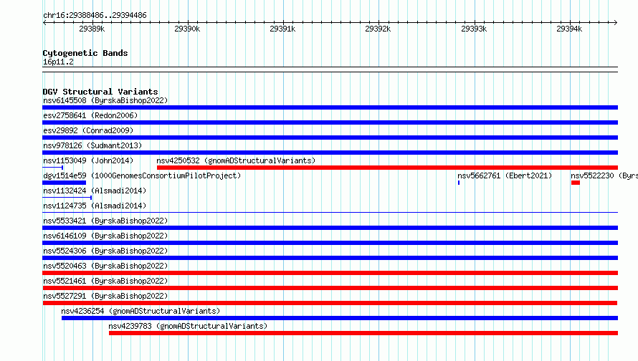This screenshot has width=638, height=361.
Task: Click the DGV Structural Variants track heading
Action: [100, 92]
